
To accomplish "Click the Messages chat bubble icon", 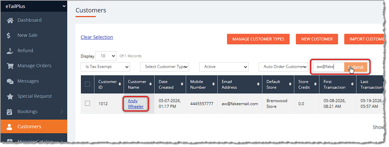I will click(10, 81).
